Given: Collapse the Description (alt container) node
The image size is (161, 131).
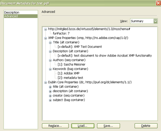Looking at the screenshot, I should [x=50, y=52].
